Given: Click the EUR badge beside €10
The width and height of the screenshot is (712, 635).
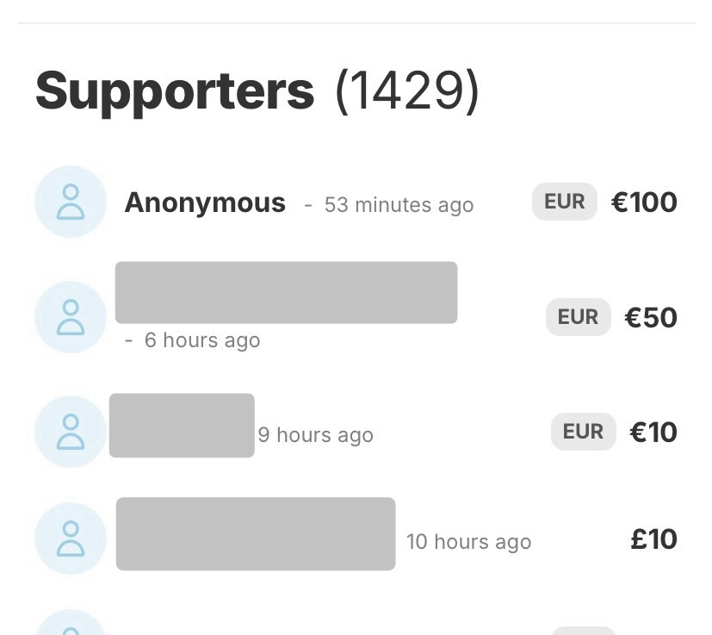Looking at the screenshot, I should click(583, 432).
